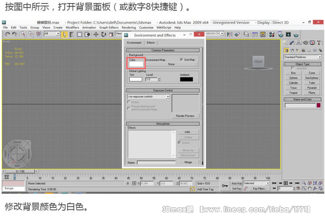325x218 pixels.
Task: Click the black Ambient color swatch
Action: (187, 80)
